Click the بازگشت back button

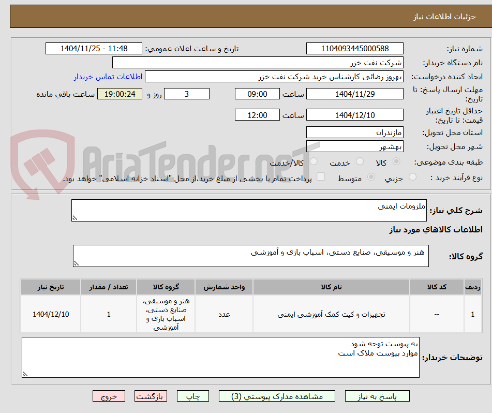pyautogui.click(x=151, y=396)
